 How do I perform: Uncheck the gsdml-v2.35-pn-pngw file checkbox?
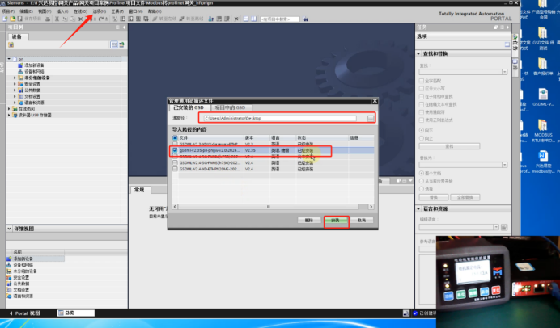tap(175, 150)
